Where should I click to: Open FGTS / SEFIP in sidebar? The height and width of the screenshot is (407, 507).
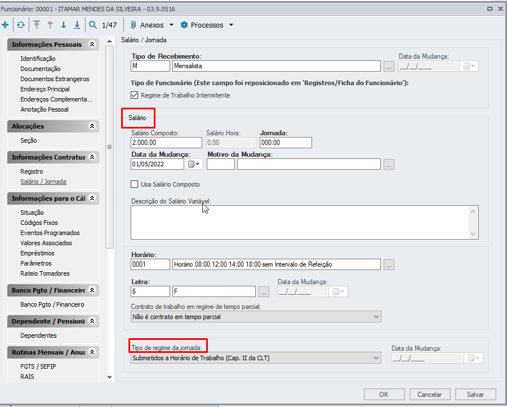pos(38,366)
